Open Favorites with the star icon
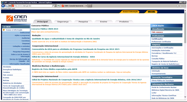 pyautogui.click(x=181, y=6)
